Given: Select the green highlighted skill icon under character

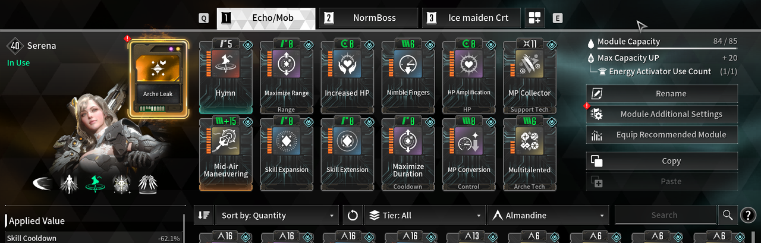Looking at the screenshot, I should click(x=95, y=184).
